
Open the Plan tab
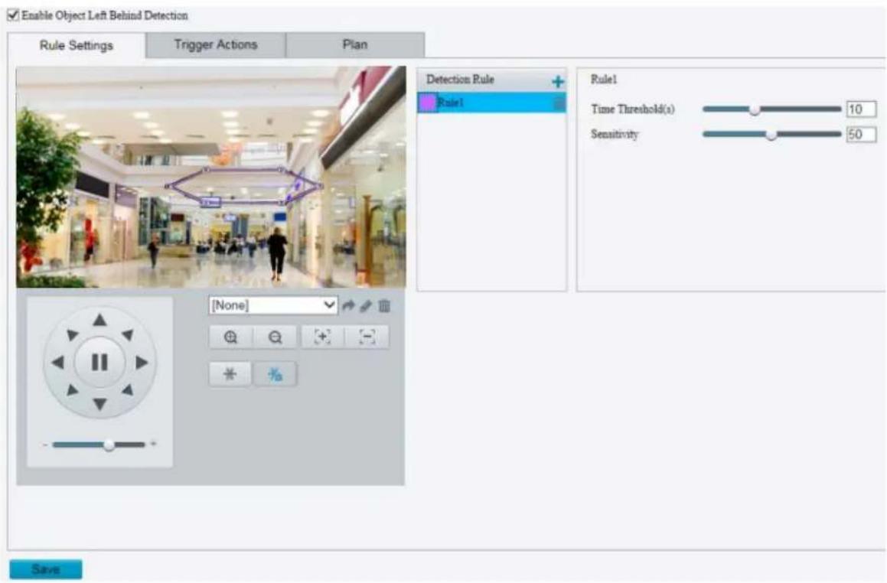tap(355, 44)
